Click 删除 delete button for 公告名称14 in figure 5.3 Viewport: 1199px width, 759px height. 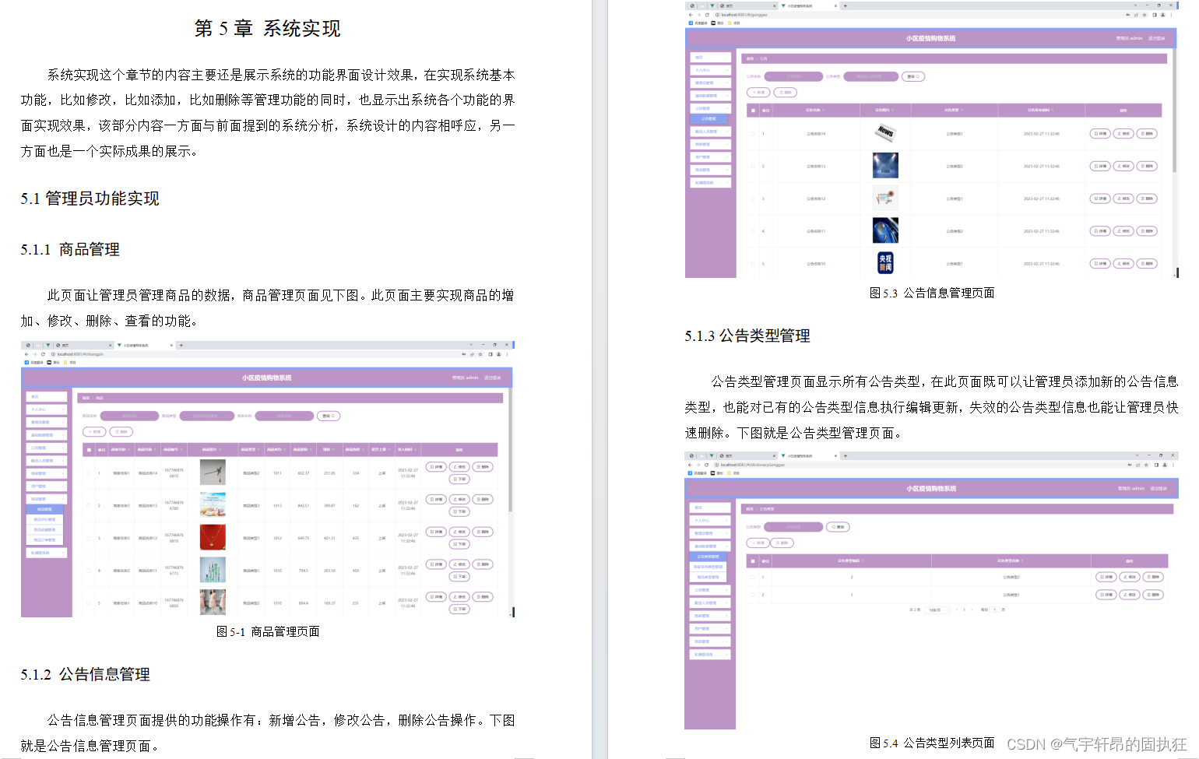click(x=1147, y=133)
